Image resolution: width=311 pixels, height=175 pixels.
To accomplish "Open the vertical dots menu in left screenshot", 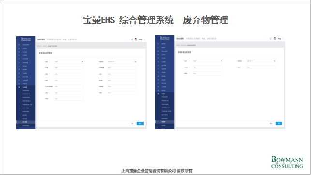I will [x=145, y=40].
